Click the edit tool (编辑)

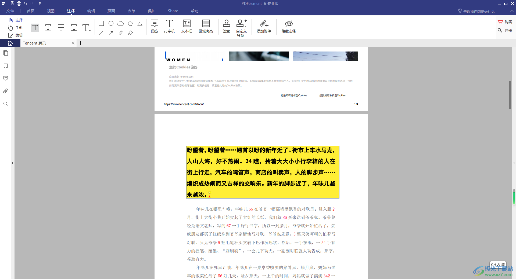16,35
